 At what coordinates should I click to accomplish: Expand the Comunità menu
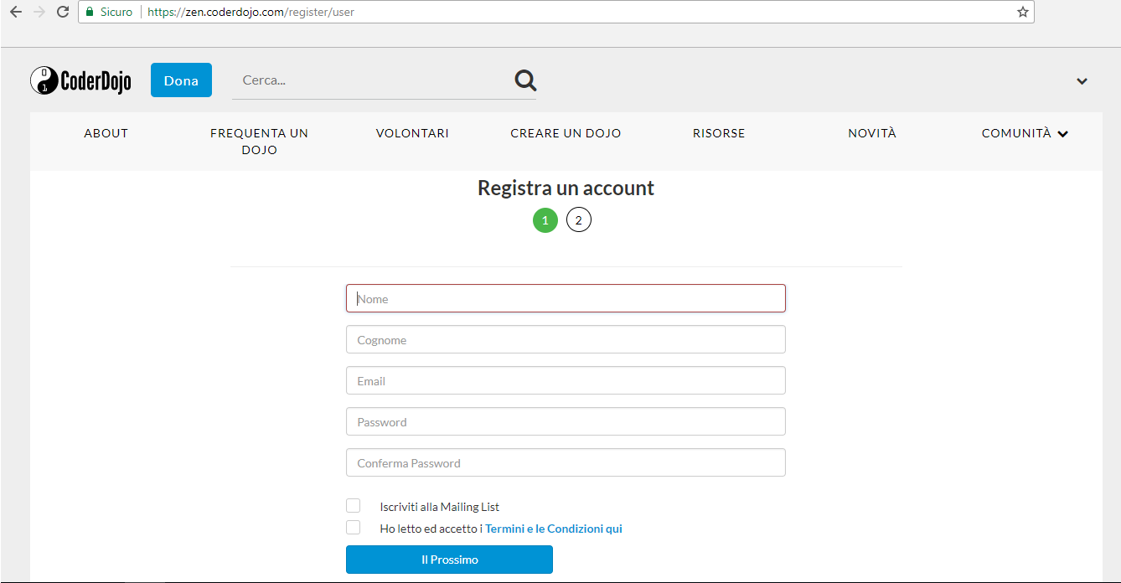coord(1025,133)
